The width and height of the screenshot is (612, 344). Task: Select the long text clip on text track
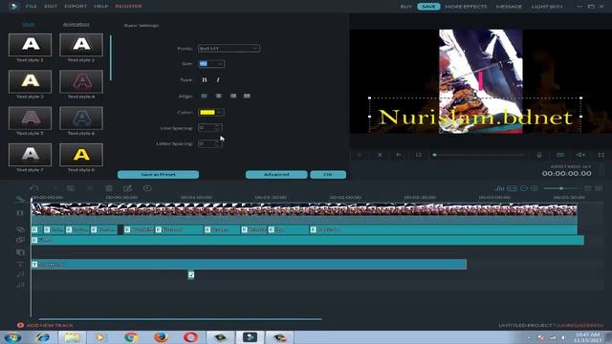pyautogui.click(x=249, y=264)
